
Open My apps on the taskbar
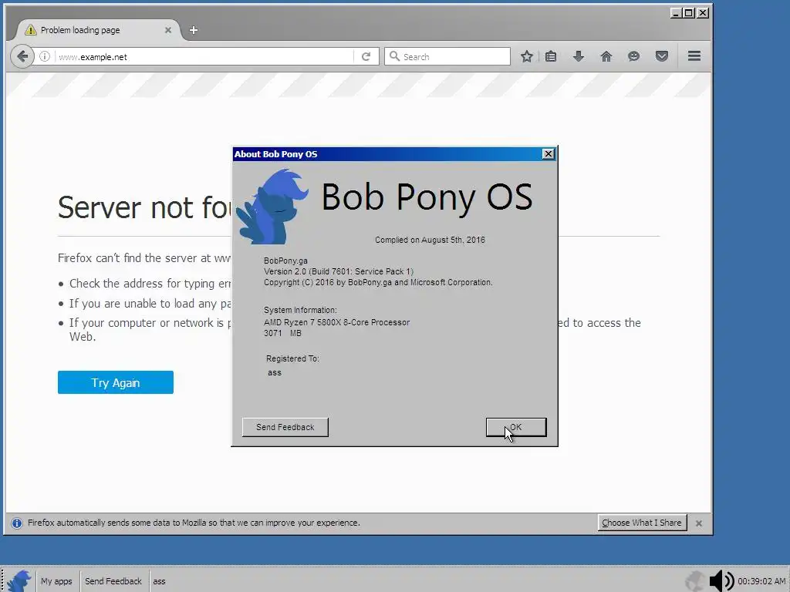coord(56,581)
